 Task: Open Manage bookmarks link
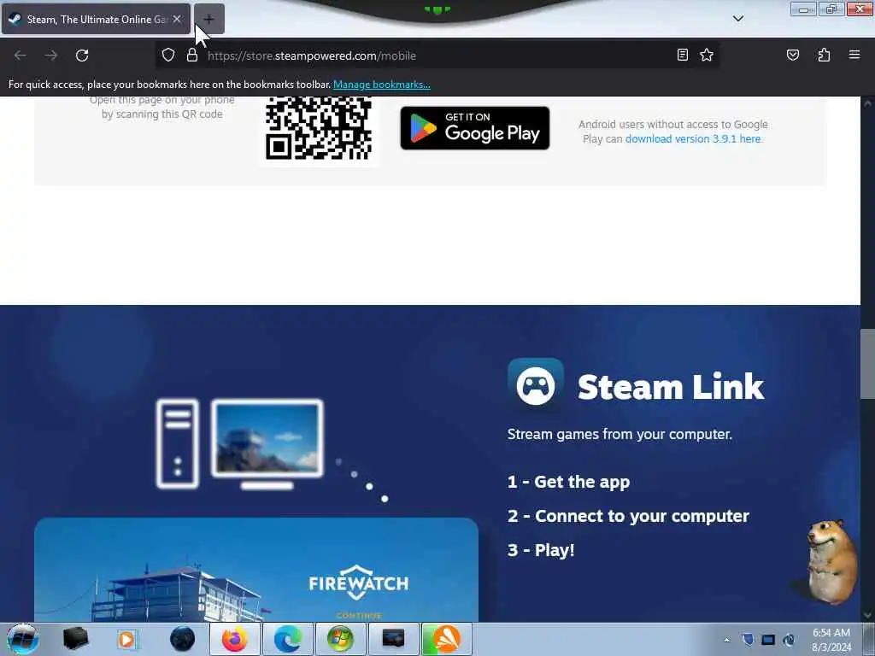382,85
